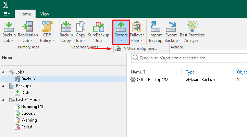Sort by the Objects column header
This screenshot has height=137, width=247.
[242, 72]
